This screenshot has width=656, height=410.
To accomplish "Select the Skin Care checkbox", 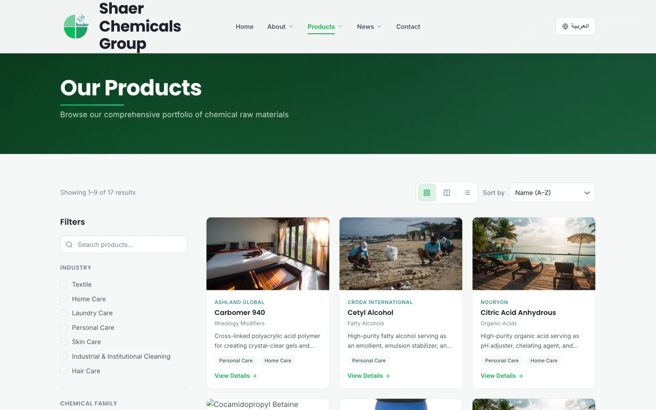I will click(64, 342).
